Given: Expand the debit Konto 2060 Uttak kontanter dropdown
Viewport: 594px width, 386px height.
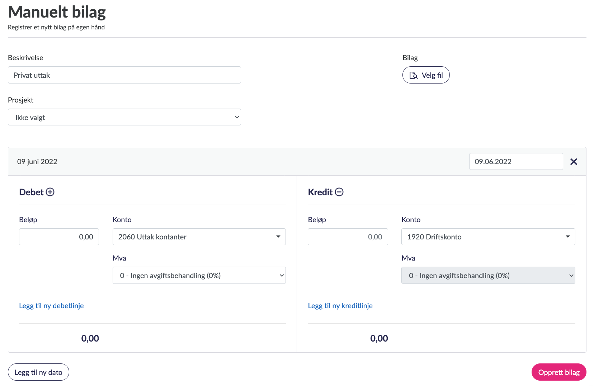Looking at the screenshot, I should pyautogui.click(x=199, y=237).
